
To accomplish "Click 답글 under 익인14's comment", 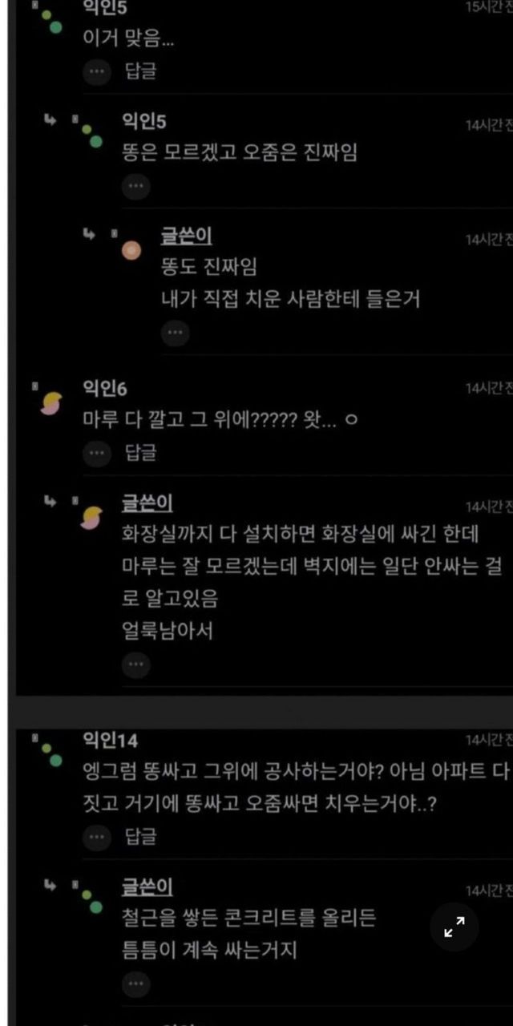I will pos(140,837).
